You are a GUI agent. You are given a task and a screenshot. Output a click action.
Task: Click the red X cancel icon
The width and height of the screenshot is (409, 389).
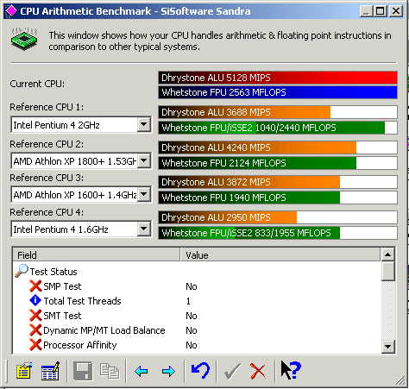[258, 371]
